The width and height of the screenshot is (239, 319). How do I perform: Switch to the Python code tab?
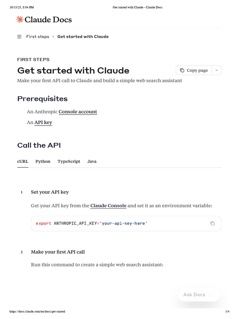click(43, 161)
